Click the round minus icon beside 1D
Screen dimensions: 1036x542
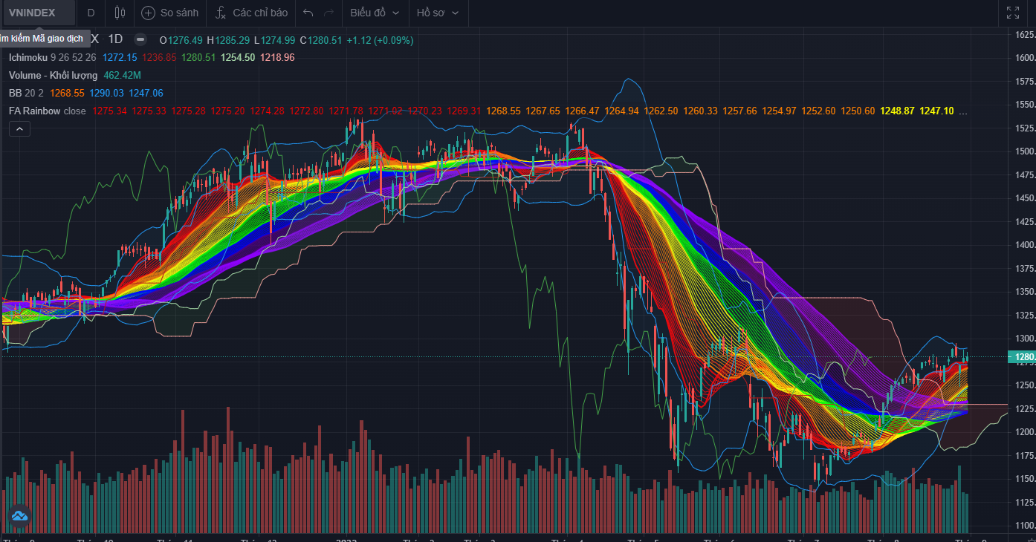click(140, 39)
